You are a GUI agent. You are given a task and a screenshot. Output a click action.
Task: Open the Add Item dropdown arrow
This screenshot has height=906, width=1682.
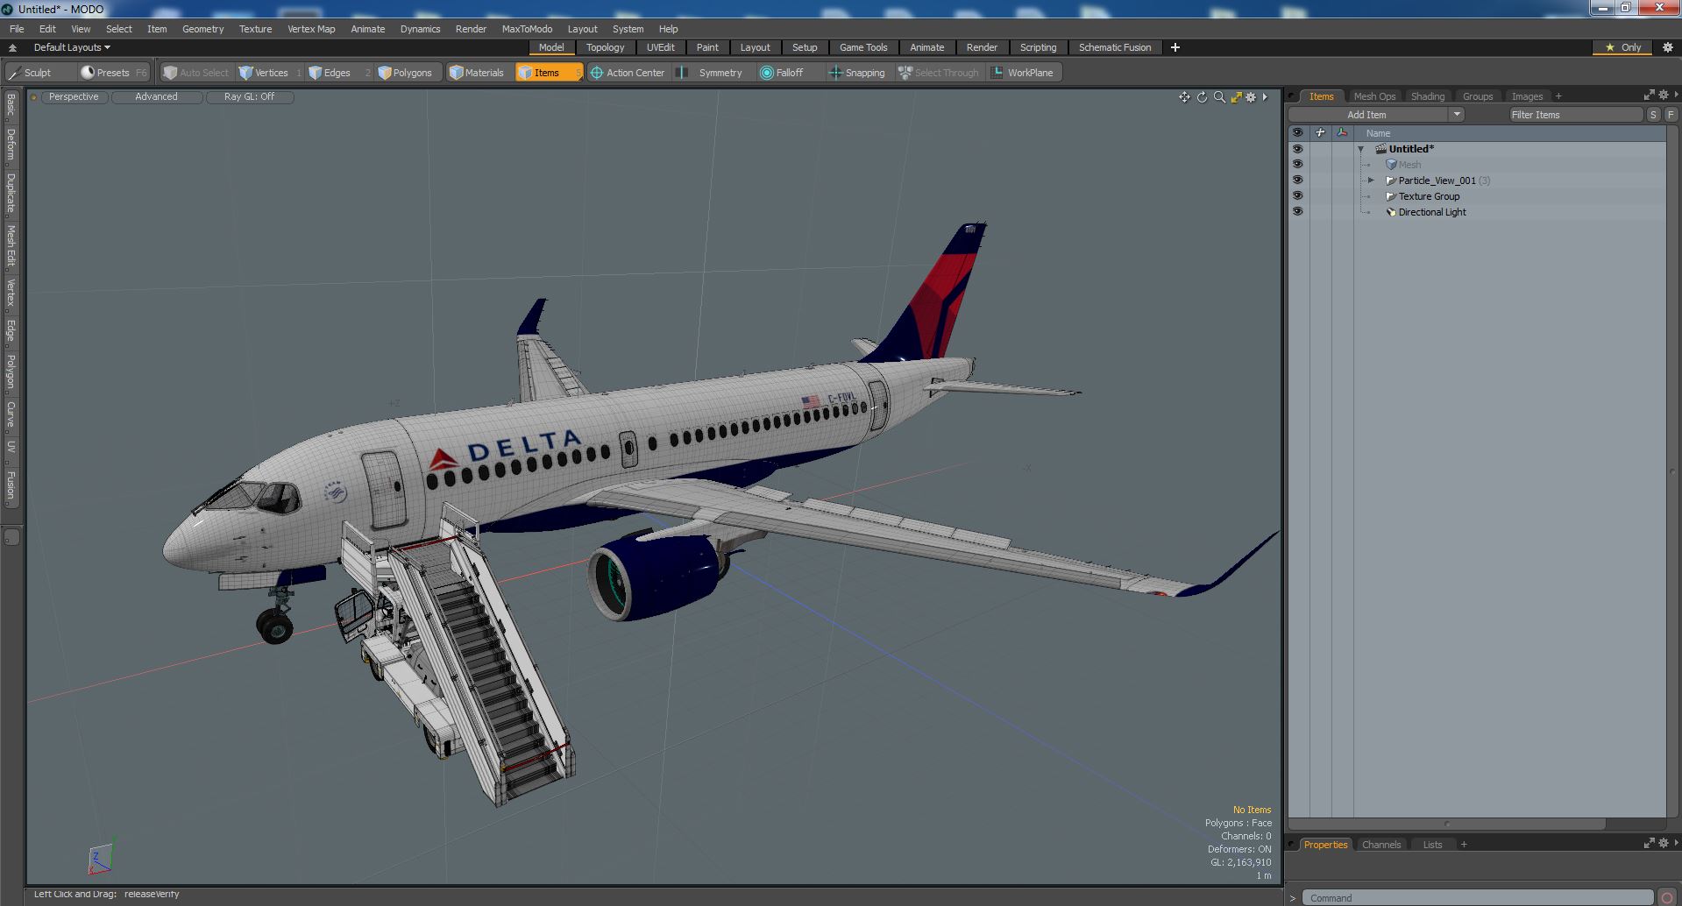(1456, 115)
